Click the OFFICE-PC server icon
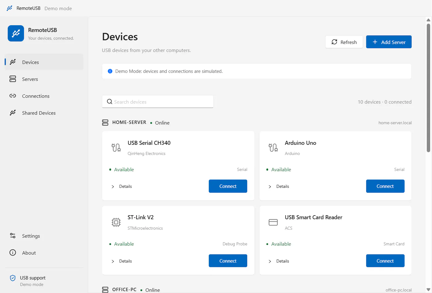 tap(105, 290)
